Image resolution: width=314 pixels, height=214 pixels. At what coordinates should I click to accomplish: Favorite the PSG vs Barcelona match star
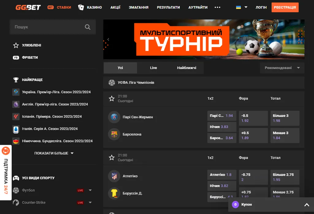[x=112, y=98]
